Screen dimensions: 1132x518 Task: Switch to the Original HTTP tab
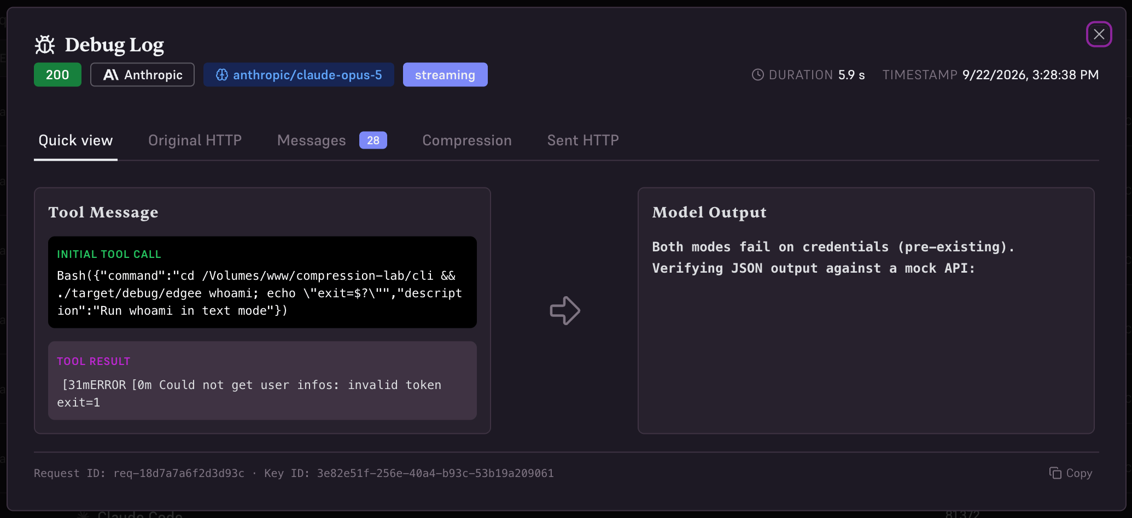click(195, 140)
